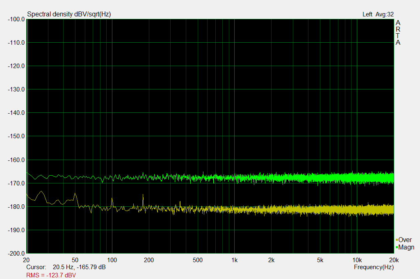The image size is (420, 279).
Task: Click the '-110.0' y-axis label
Action: (16, 43)
